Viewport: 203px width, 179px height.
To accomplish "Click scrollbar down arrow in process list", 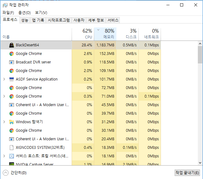I will pos(200,163).
